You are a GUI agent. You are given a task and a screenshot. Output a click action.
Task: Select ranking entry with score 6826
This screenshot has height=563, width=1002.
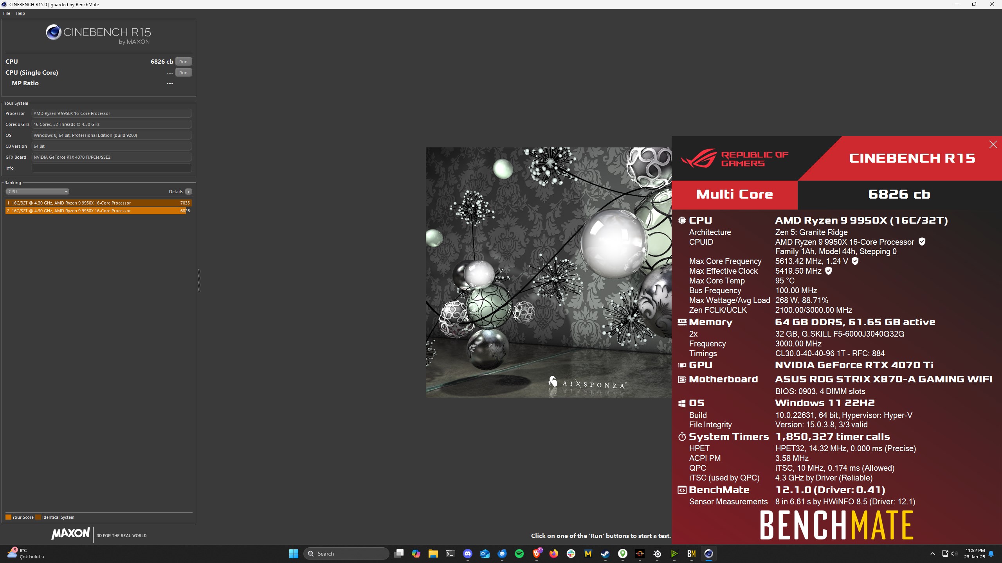(98, 211)
